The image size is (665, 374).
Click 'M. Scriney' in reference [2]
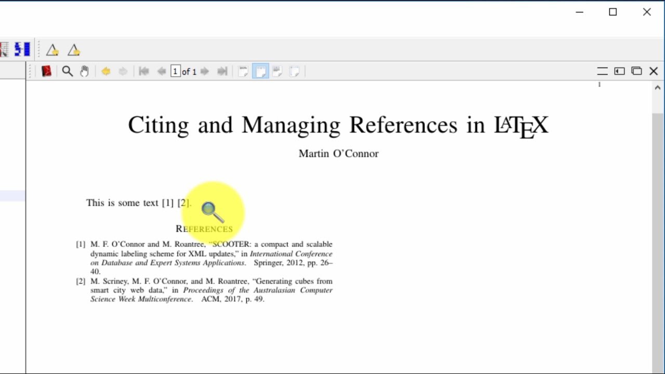coord(109,281)
